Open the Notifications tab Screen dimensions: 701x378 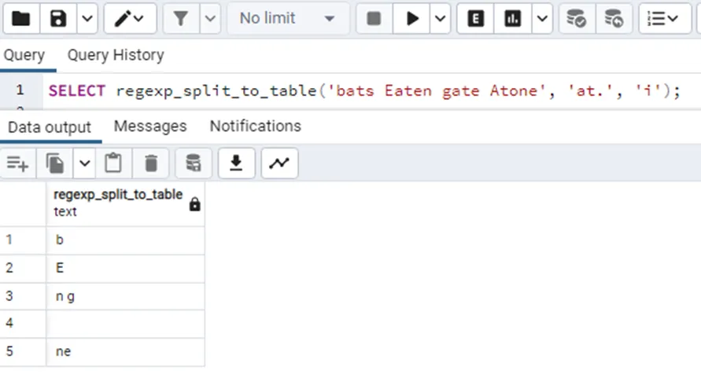click(255, 126)
